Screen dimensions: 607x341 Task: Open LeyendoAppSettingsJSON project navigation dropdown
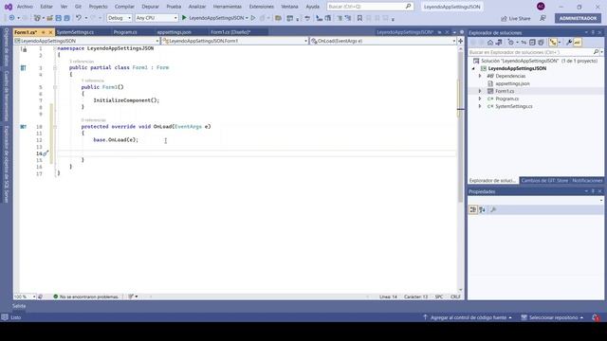pyautogui.click(x=86, y=41)
